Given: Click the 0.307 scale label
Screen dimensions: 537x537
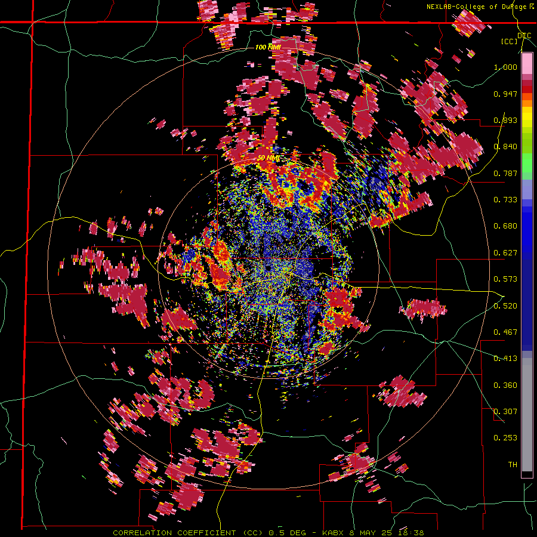Looking at the screenshot, I should point(505,412).
